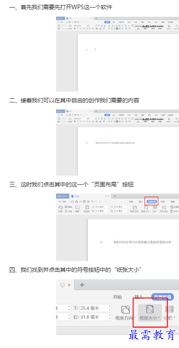Click the bold B icon in step two screenshot

(75, 121)
